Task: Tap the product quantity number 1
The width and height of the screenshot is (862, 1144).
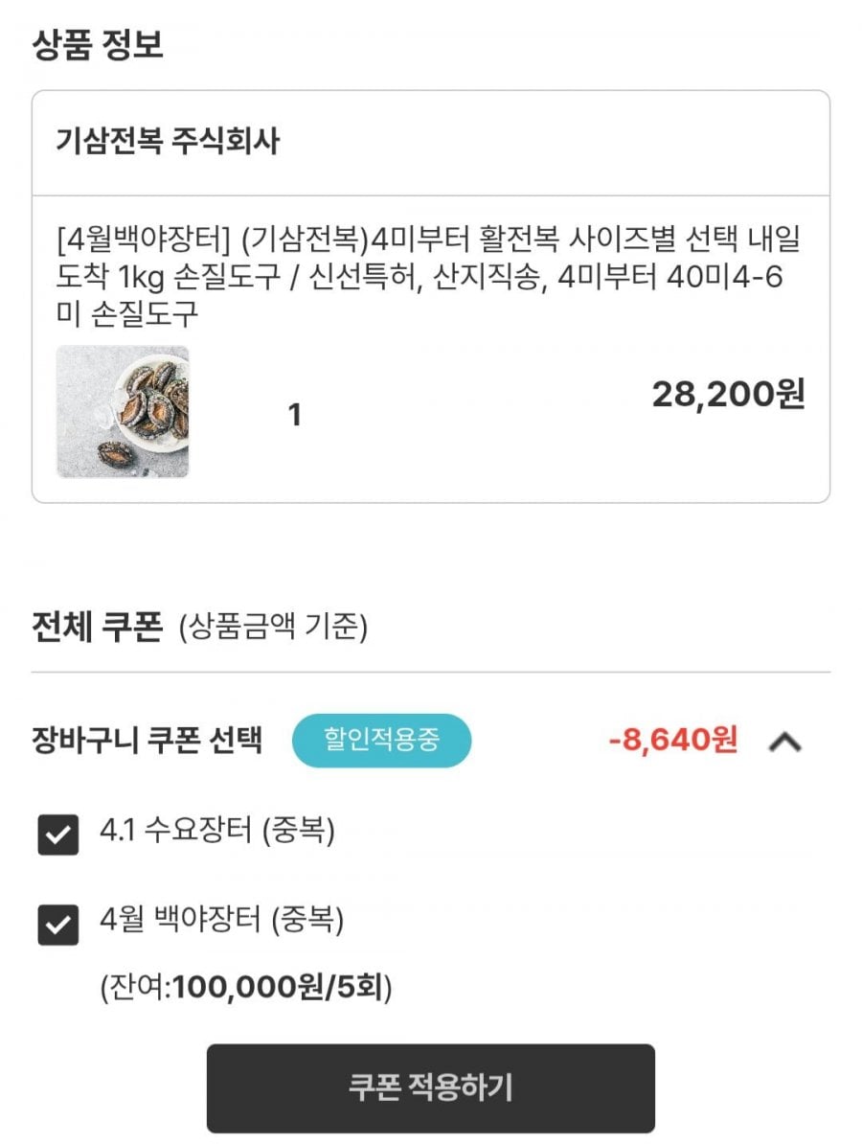Action: click(x=295, y=416)
